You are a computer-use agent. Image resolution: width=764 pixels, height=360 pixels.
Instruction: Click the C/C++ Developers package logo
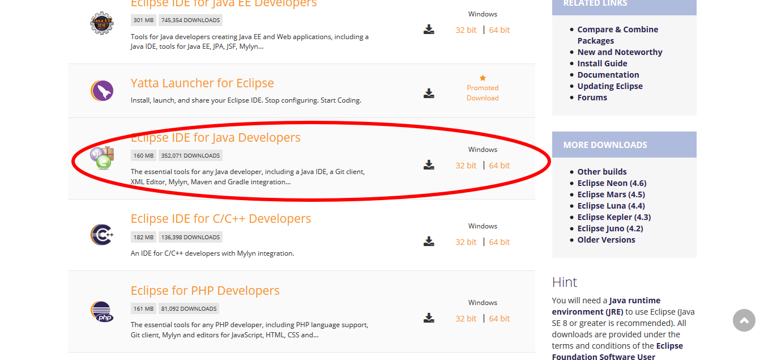point(102,235)
